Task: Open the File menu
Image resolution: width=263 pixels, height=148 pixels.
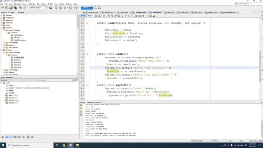Action: tap(2, 4)
